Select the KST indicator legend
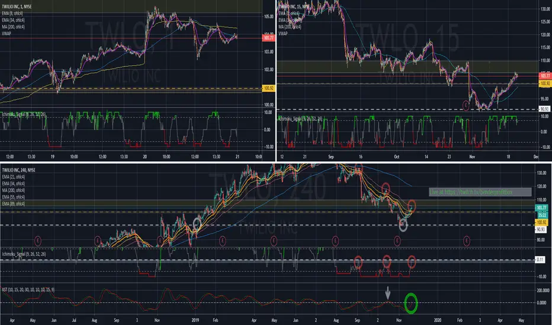 [x=28, y=290]
